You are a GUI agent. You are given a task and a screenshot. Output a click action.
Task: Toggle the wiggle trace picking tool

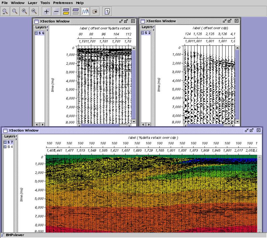coord(85,11)
